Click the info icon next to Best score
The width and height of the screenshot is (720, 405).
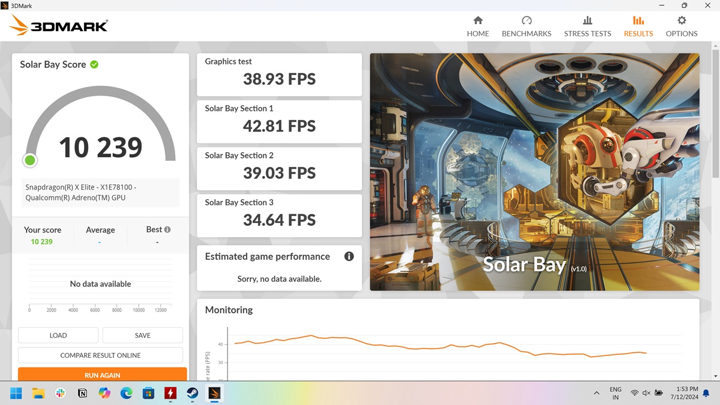[167, 229]
